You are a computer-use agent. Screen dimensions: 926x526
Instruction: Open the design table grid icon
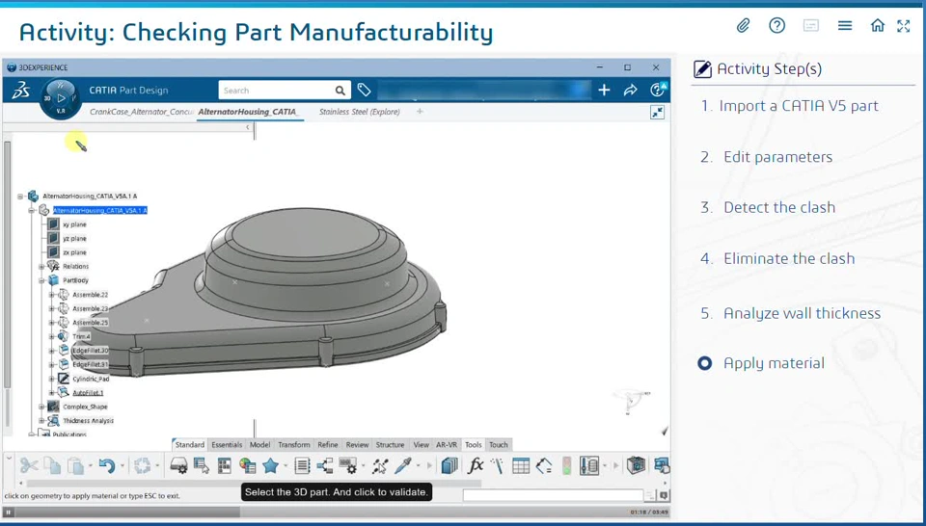521,466
